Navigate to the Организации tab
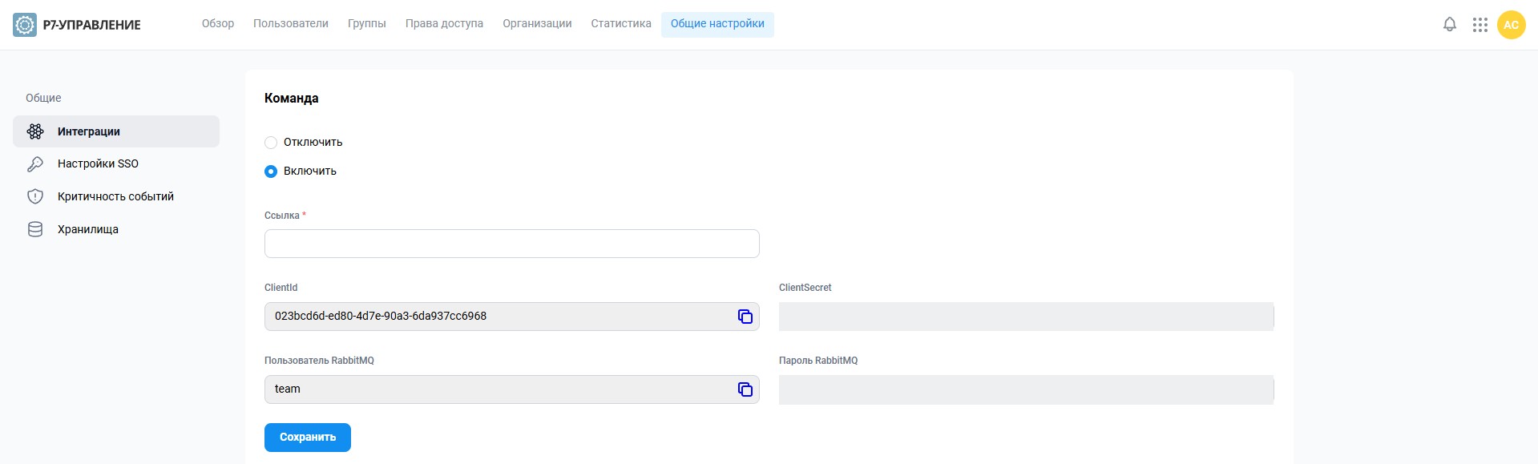Screen dimensions: 1538x464 point(537,24)
